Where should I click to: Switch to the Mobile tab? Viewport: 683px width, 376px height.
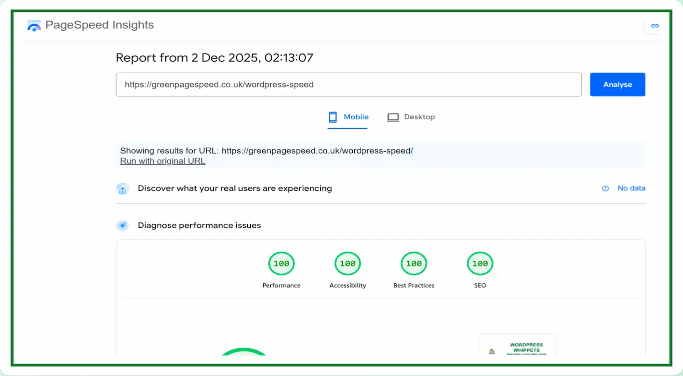tap(348, 117)
